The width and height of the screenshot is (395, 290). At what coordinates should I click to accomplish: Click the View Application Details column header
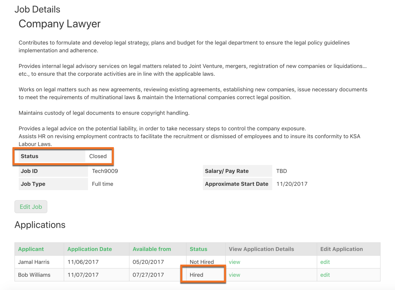tap(261, 249)
